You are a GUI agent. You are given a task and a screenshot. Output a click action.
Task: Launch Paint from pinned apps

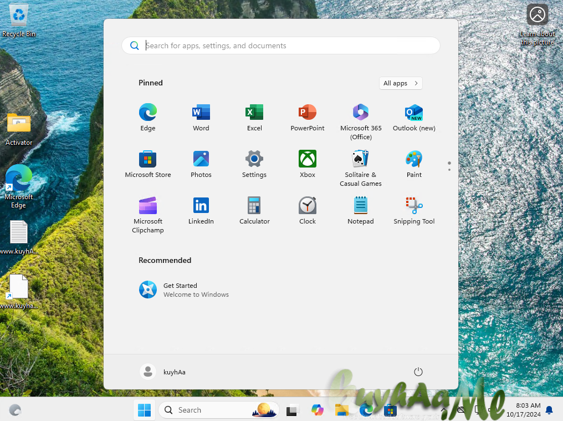click(414, 164)
